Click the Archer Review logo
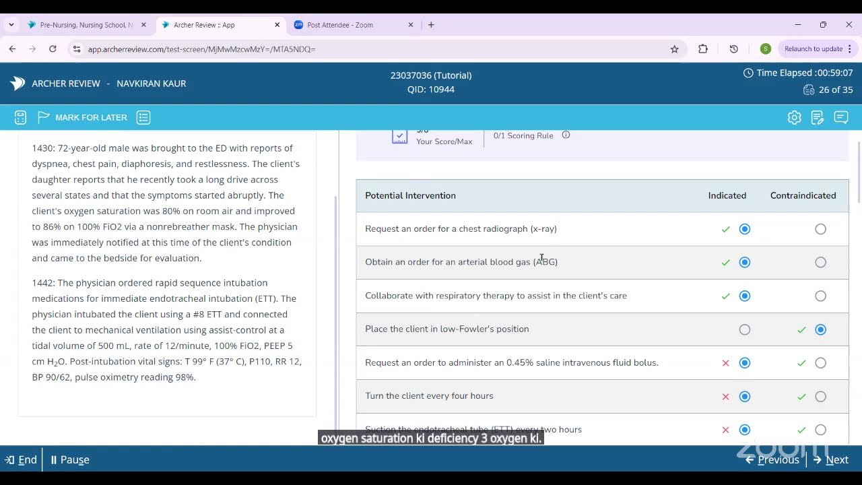This screenshot has height=485, width=862. pos(18,84)
